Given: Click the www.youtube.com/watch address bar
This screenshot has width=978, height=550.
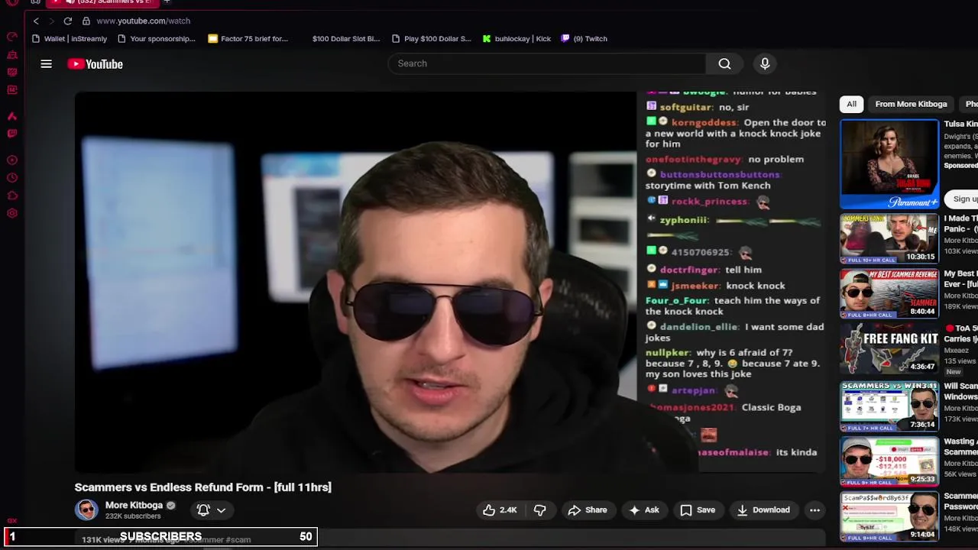Looking at the screenshot, I should [143, 21].
